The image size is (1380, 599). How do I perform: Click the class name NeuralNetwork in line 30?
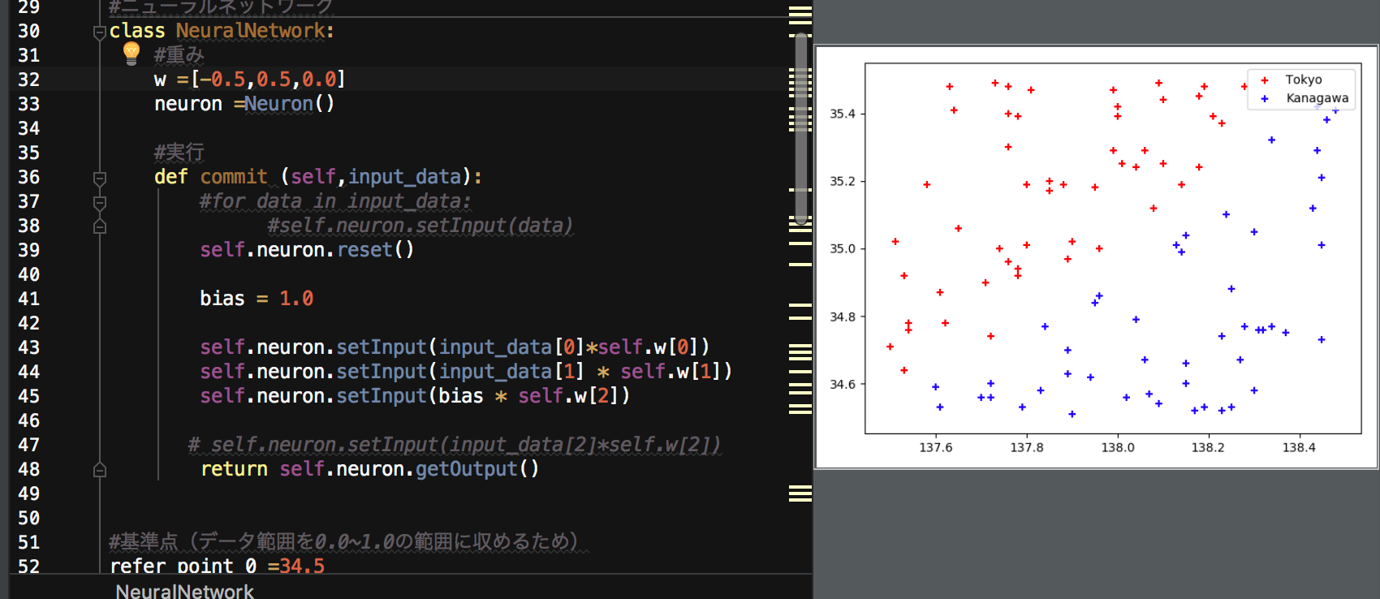point(251,31)
